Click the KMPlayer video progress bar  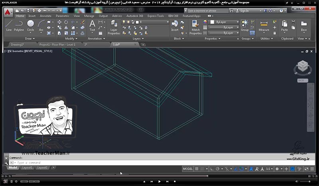pyautogui.click(x=159, y=176)
